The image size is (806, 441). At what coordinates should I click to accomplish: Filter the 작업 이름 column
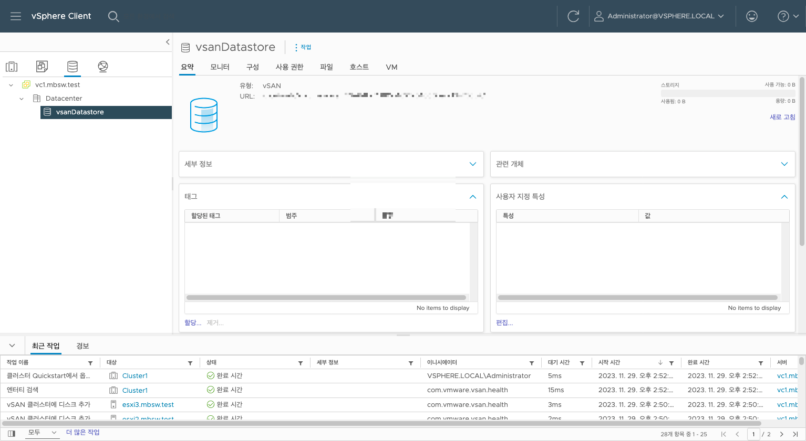click(90, 363)
